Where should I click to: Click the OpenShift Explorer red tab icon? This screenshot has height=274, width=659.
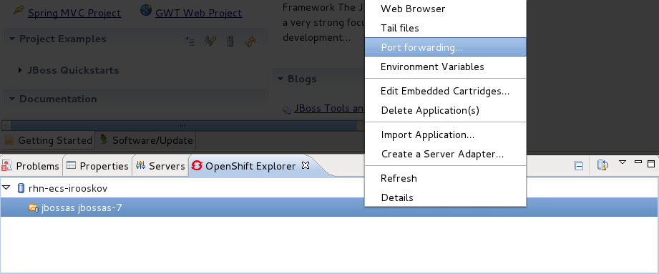(x=196, y=165)
